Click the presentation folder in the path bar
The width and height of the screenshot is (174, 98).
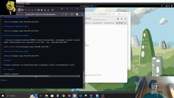point(103,14)
